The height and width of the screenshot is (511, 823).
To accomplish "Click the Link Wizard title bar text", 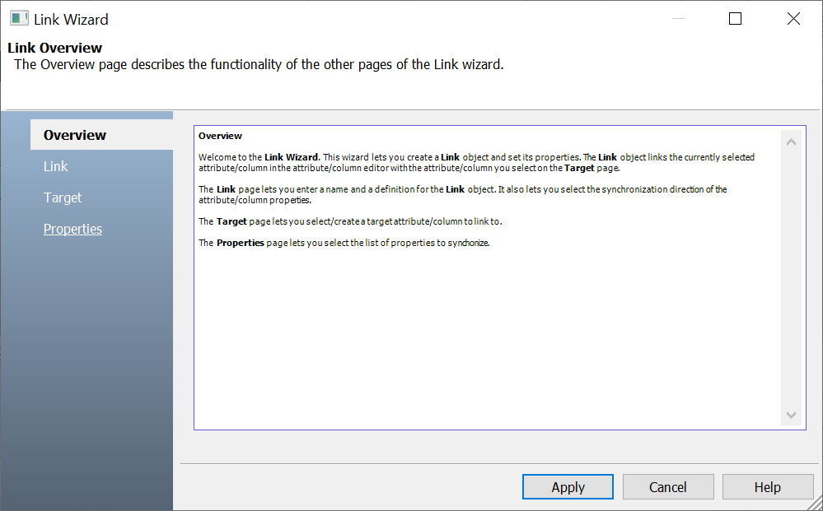I will coord(71,19).
